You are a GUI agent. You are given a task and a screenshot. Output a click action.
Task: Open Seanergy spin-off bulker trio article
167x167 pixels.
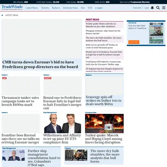104,101
